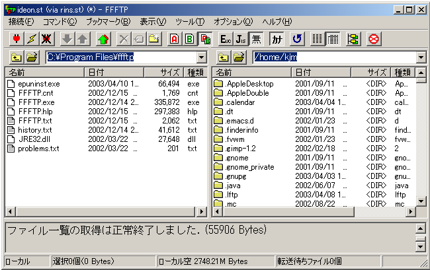Toggle half-width kana conversion (カナ)

pyautogui.click(x=277, y=39)
